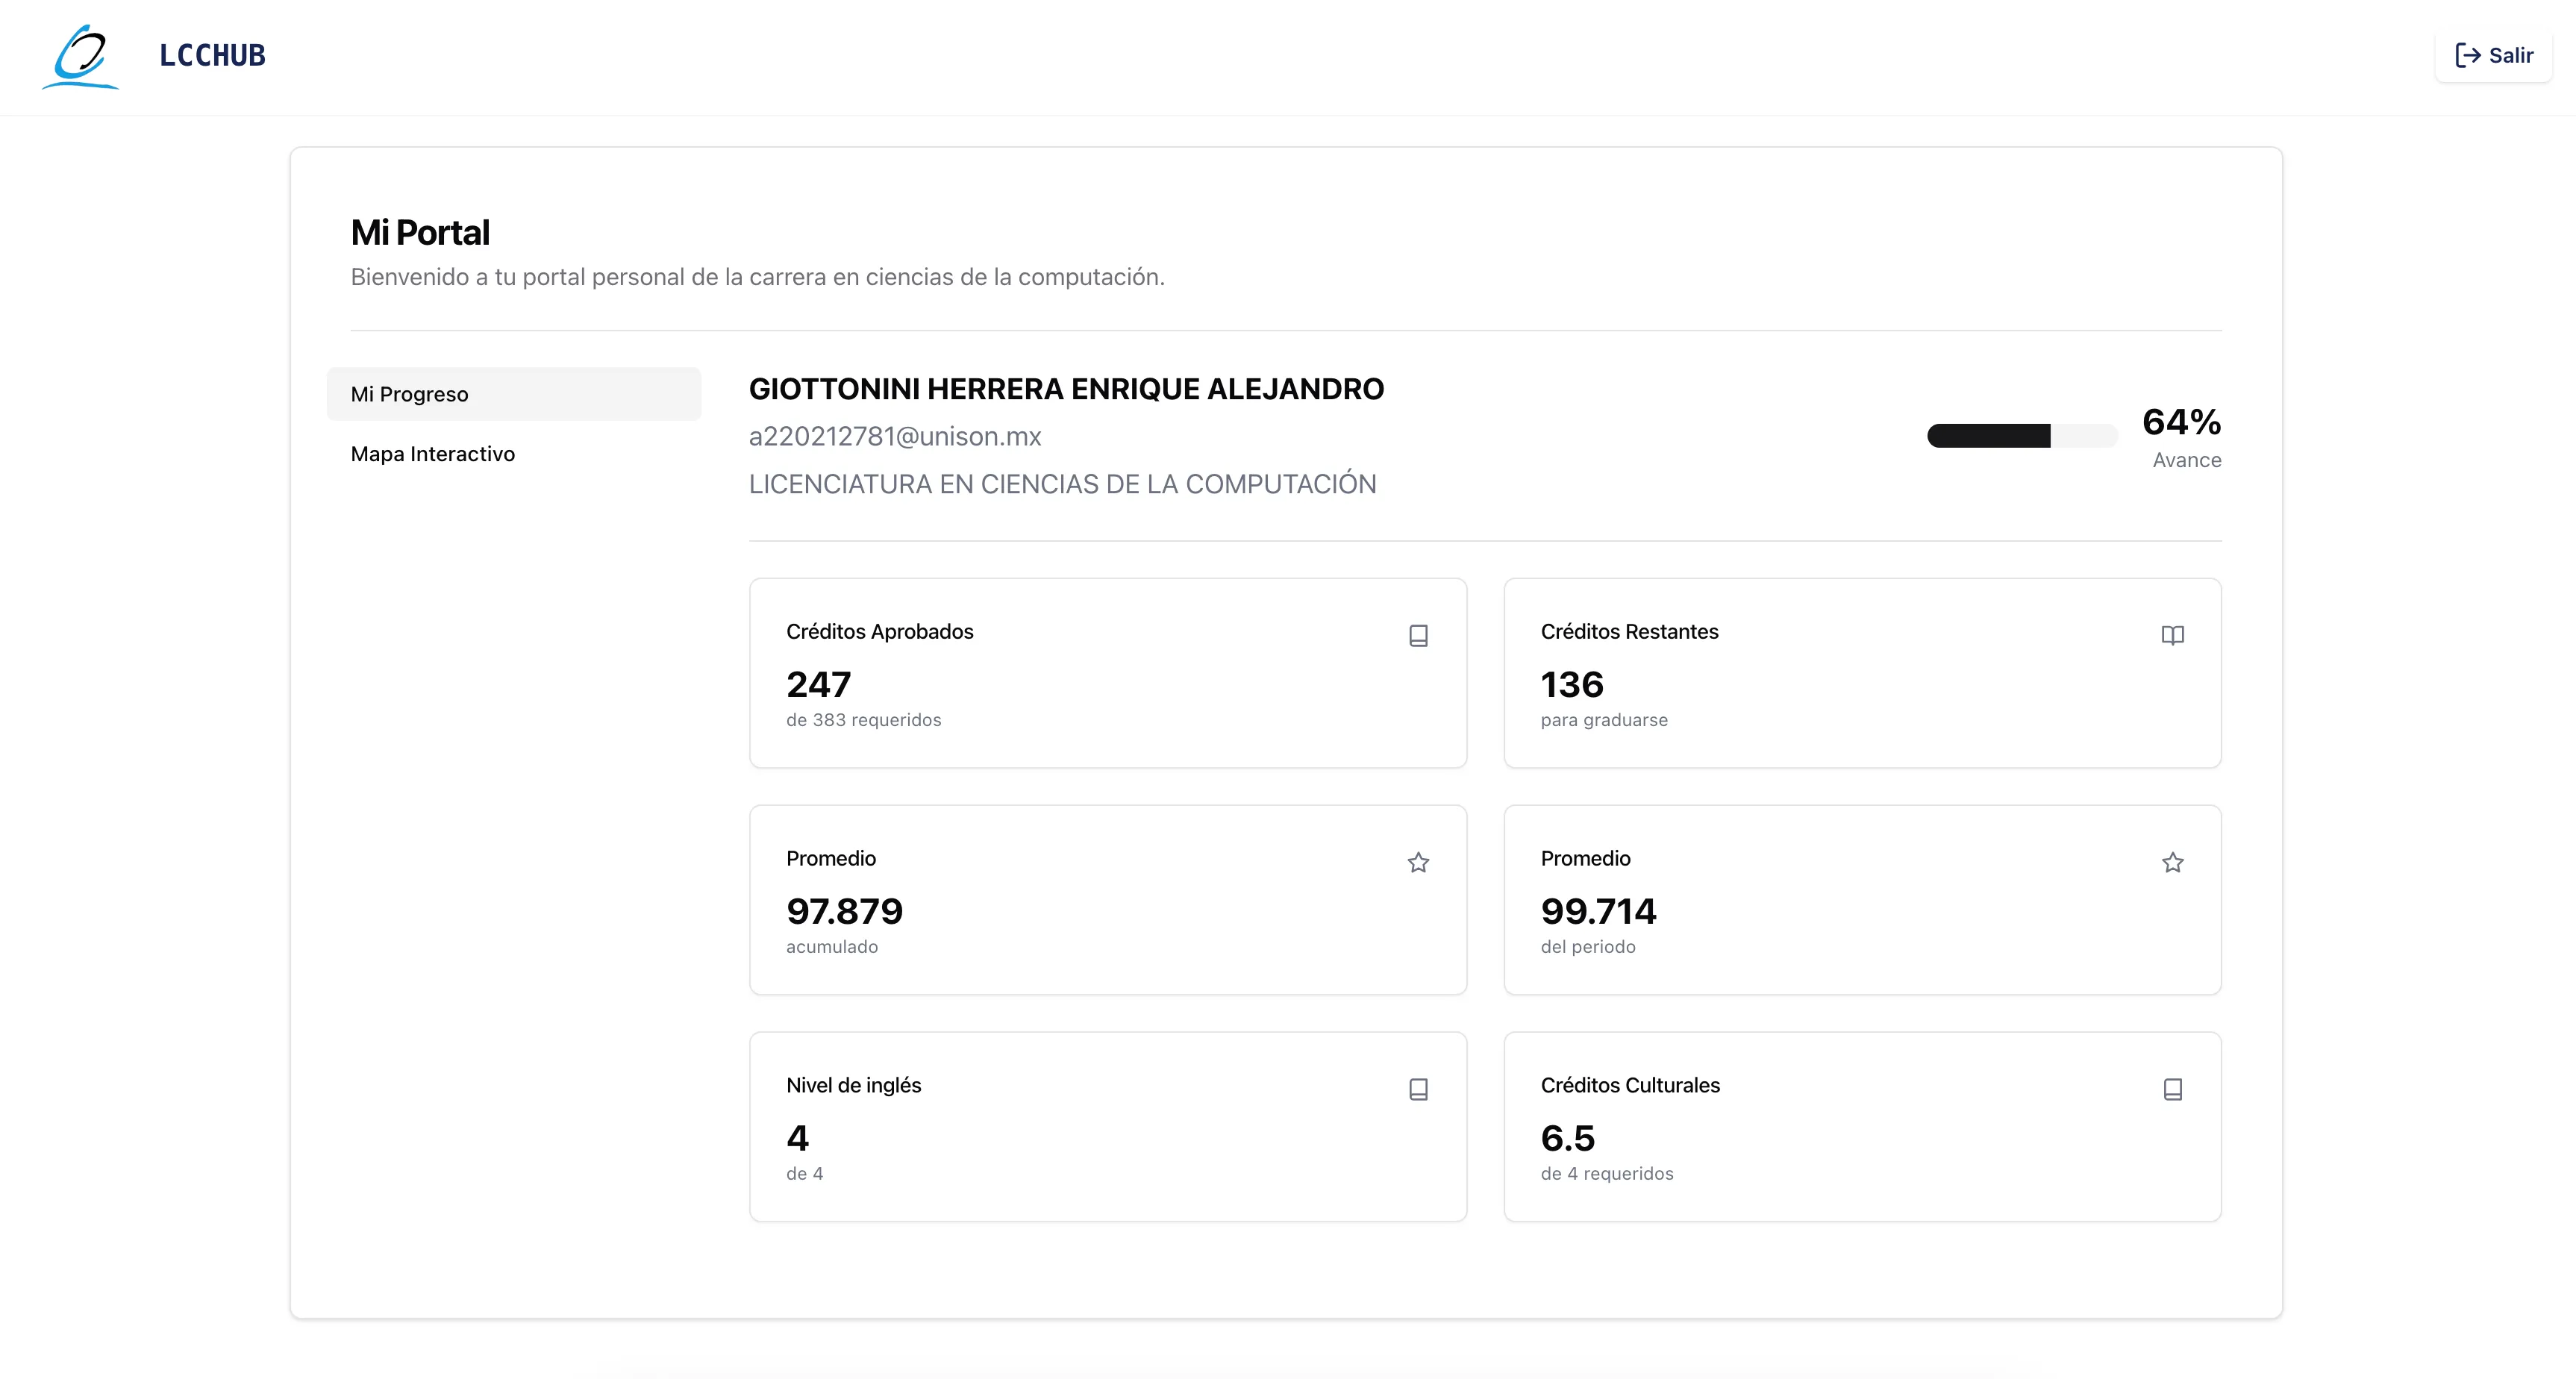Click the GIOTTONINI HERRERA student name heading

1066,389
